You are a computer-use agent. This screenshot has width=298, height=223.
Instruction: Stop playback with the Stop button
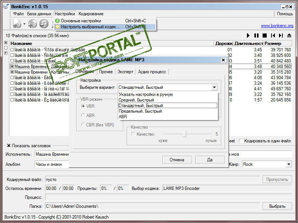264,35
